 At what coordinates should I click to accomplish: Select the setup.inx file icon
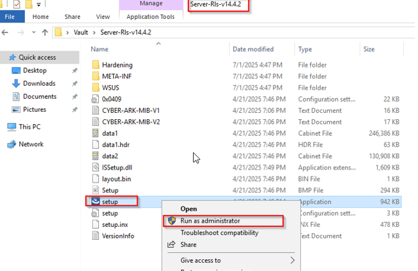pos(95,225)
